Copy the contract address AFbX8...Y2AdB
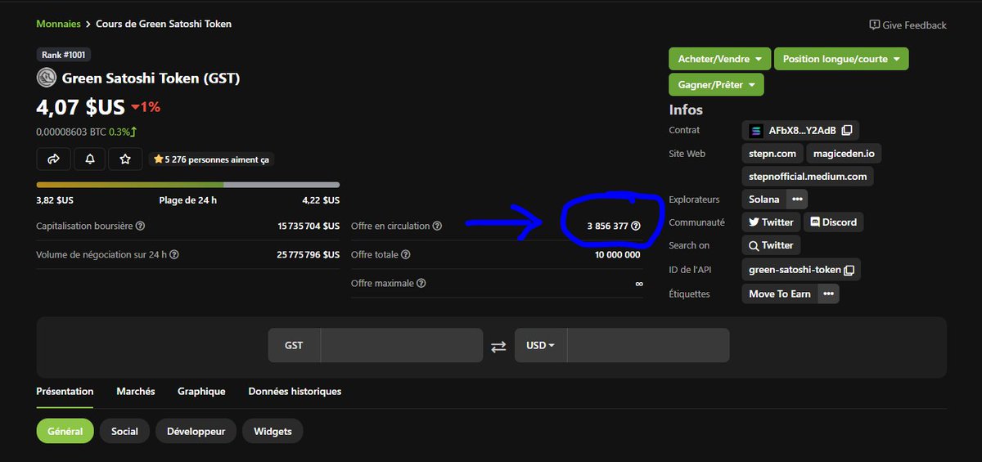The width and height of the screenshot is (982, 462). pos(847,130)
